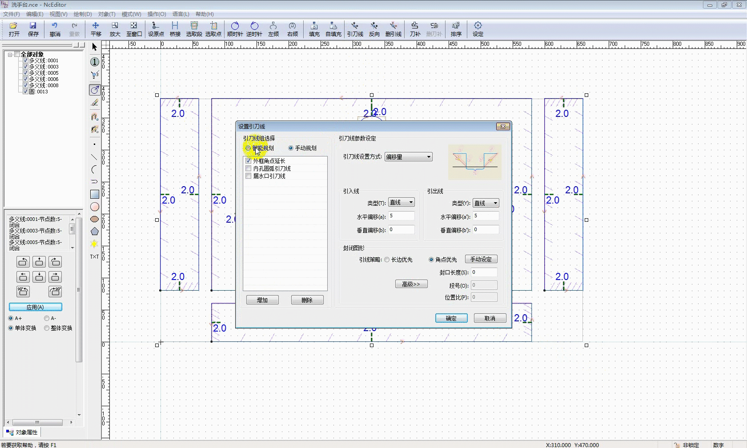This screenshot has width=747, height=448.
Task: Click the 增加 button
Action: click(x=262, y=300)
